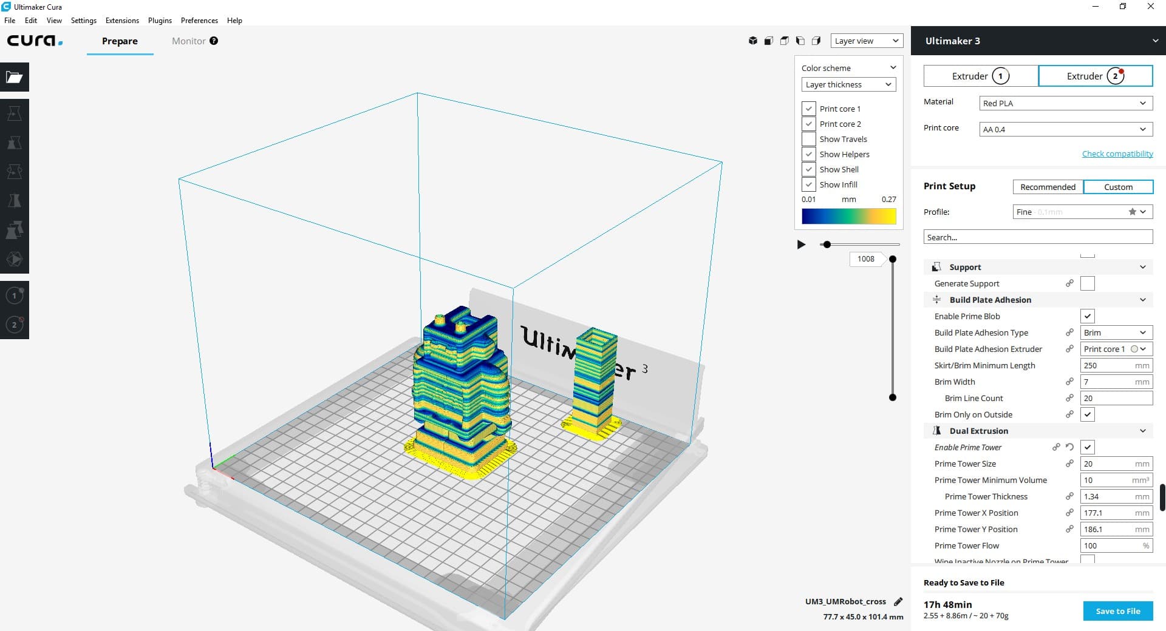This screenshot has height=631, width=1166.
Task: Click link icon beside Build Plate Adhesion Type
Action: click(x=1069, y=332)
